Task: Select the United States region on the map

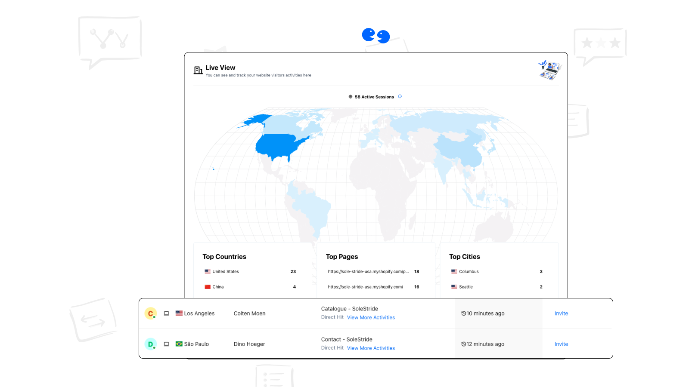Action: 276,144
